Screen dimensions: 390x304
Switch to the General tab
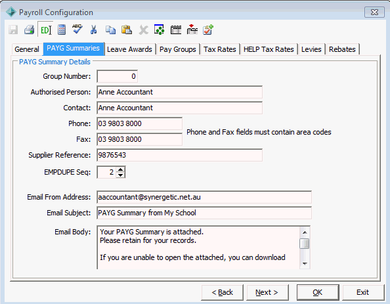tap(27, 49)
